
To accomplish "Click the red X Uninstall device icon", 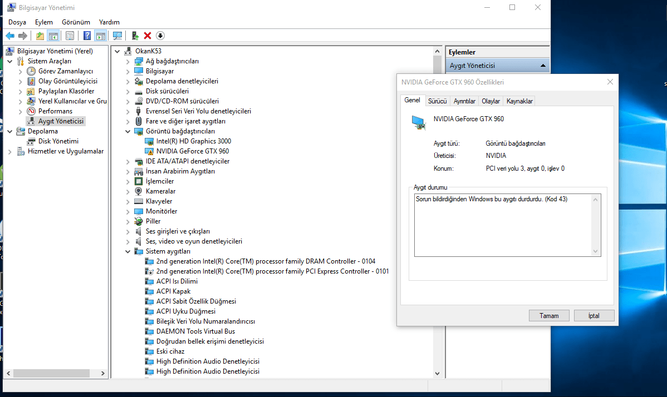I will coord(148,36).
